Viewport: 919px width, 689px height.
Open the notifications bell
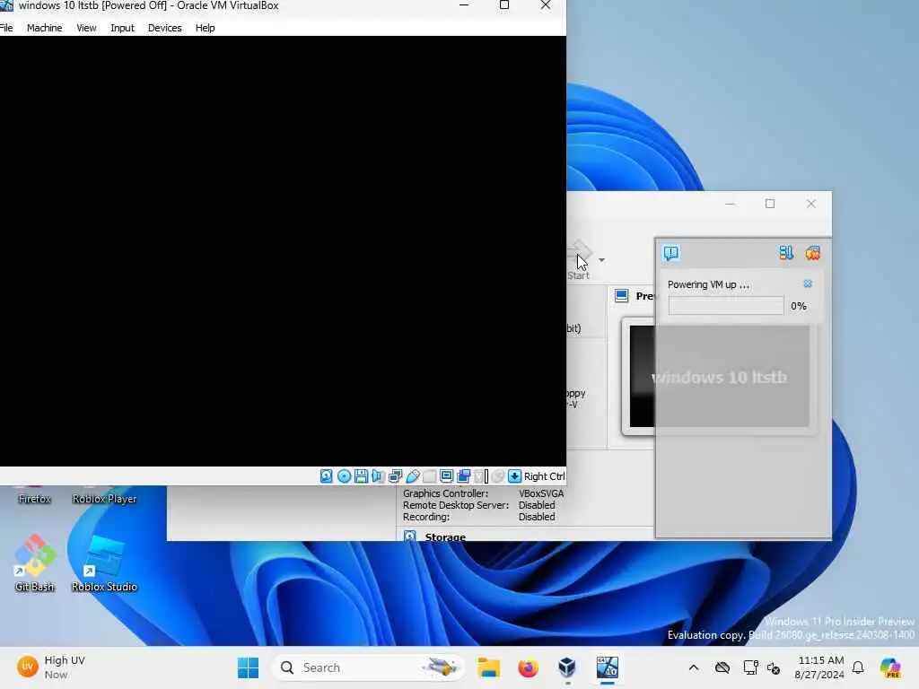(858, 667)
